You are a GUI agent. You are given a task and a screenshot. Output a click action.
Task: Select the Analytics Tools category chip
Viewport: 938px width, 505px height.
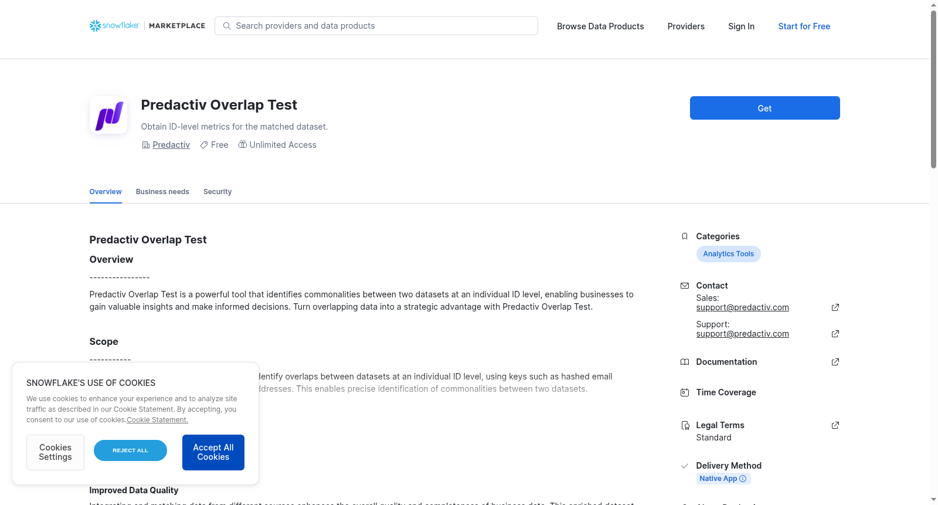tap(728, 254)
